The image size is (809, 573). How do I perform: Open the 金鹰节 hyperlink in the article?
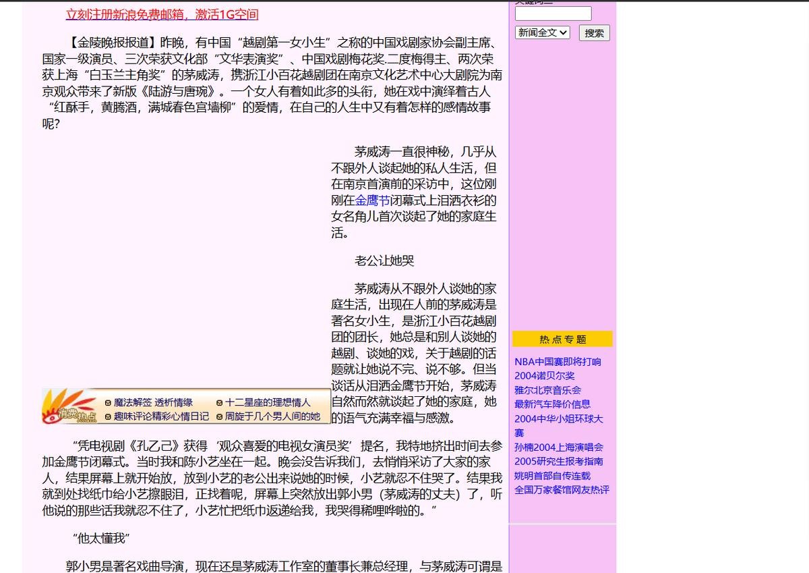point(372,200)
